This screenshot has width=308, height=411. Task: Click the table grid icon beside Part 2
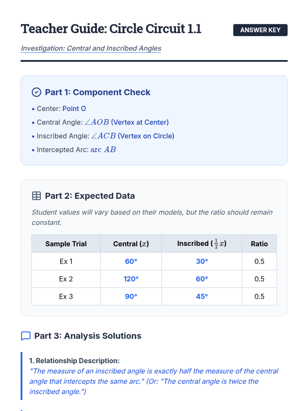coord(36,196)
